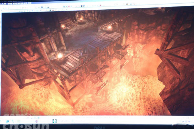Click the dark round icon in the top toolbar
This screenshot has height=129, width=194.
81,6
